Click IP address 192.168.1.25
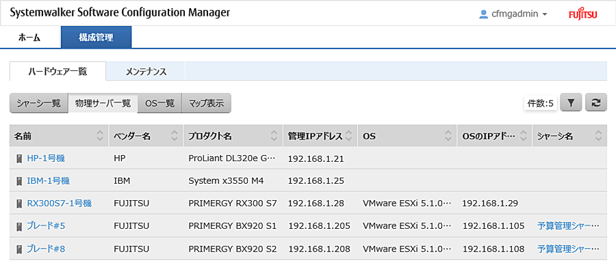 click(316, 181)
